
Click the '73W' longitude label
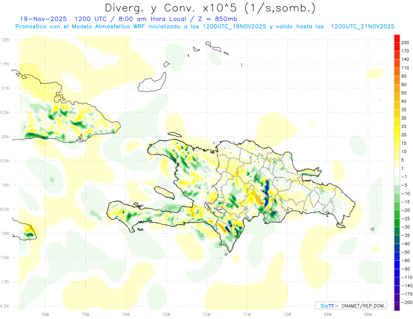click(x=166, y=314)
